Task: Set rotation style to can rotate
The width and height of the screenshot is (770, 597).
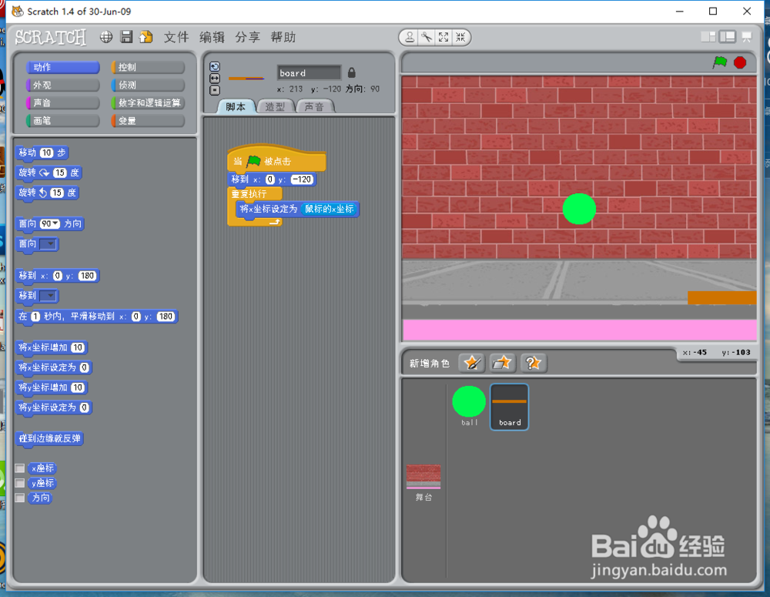Action: point(215,67)
